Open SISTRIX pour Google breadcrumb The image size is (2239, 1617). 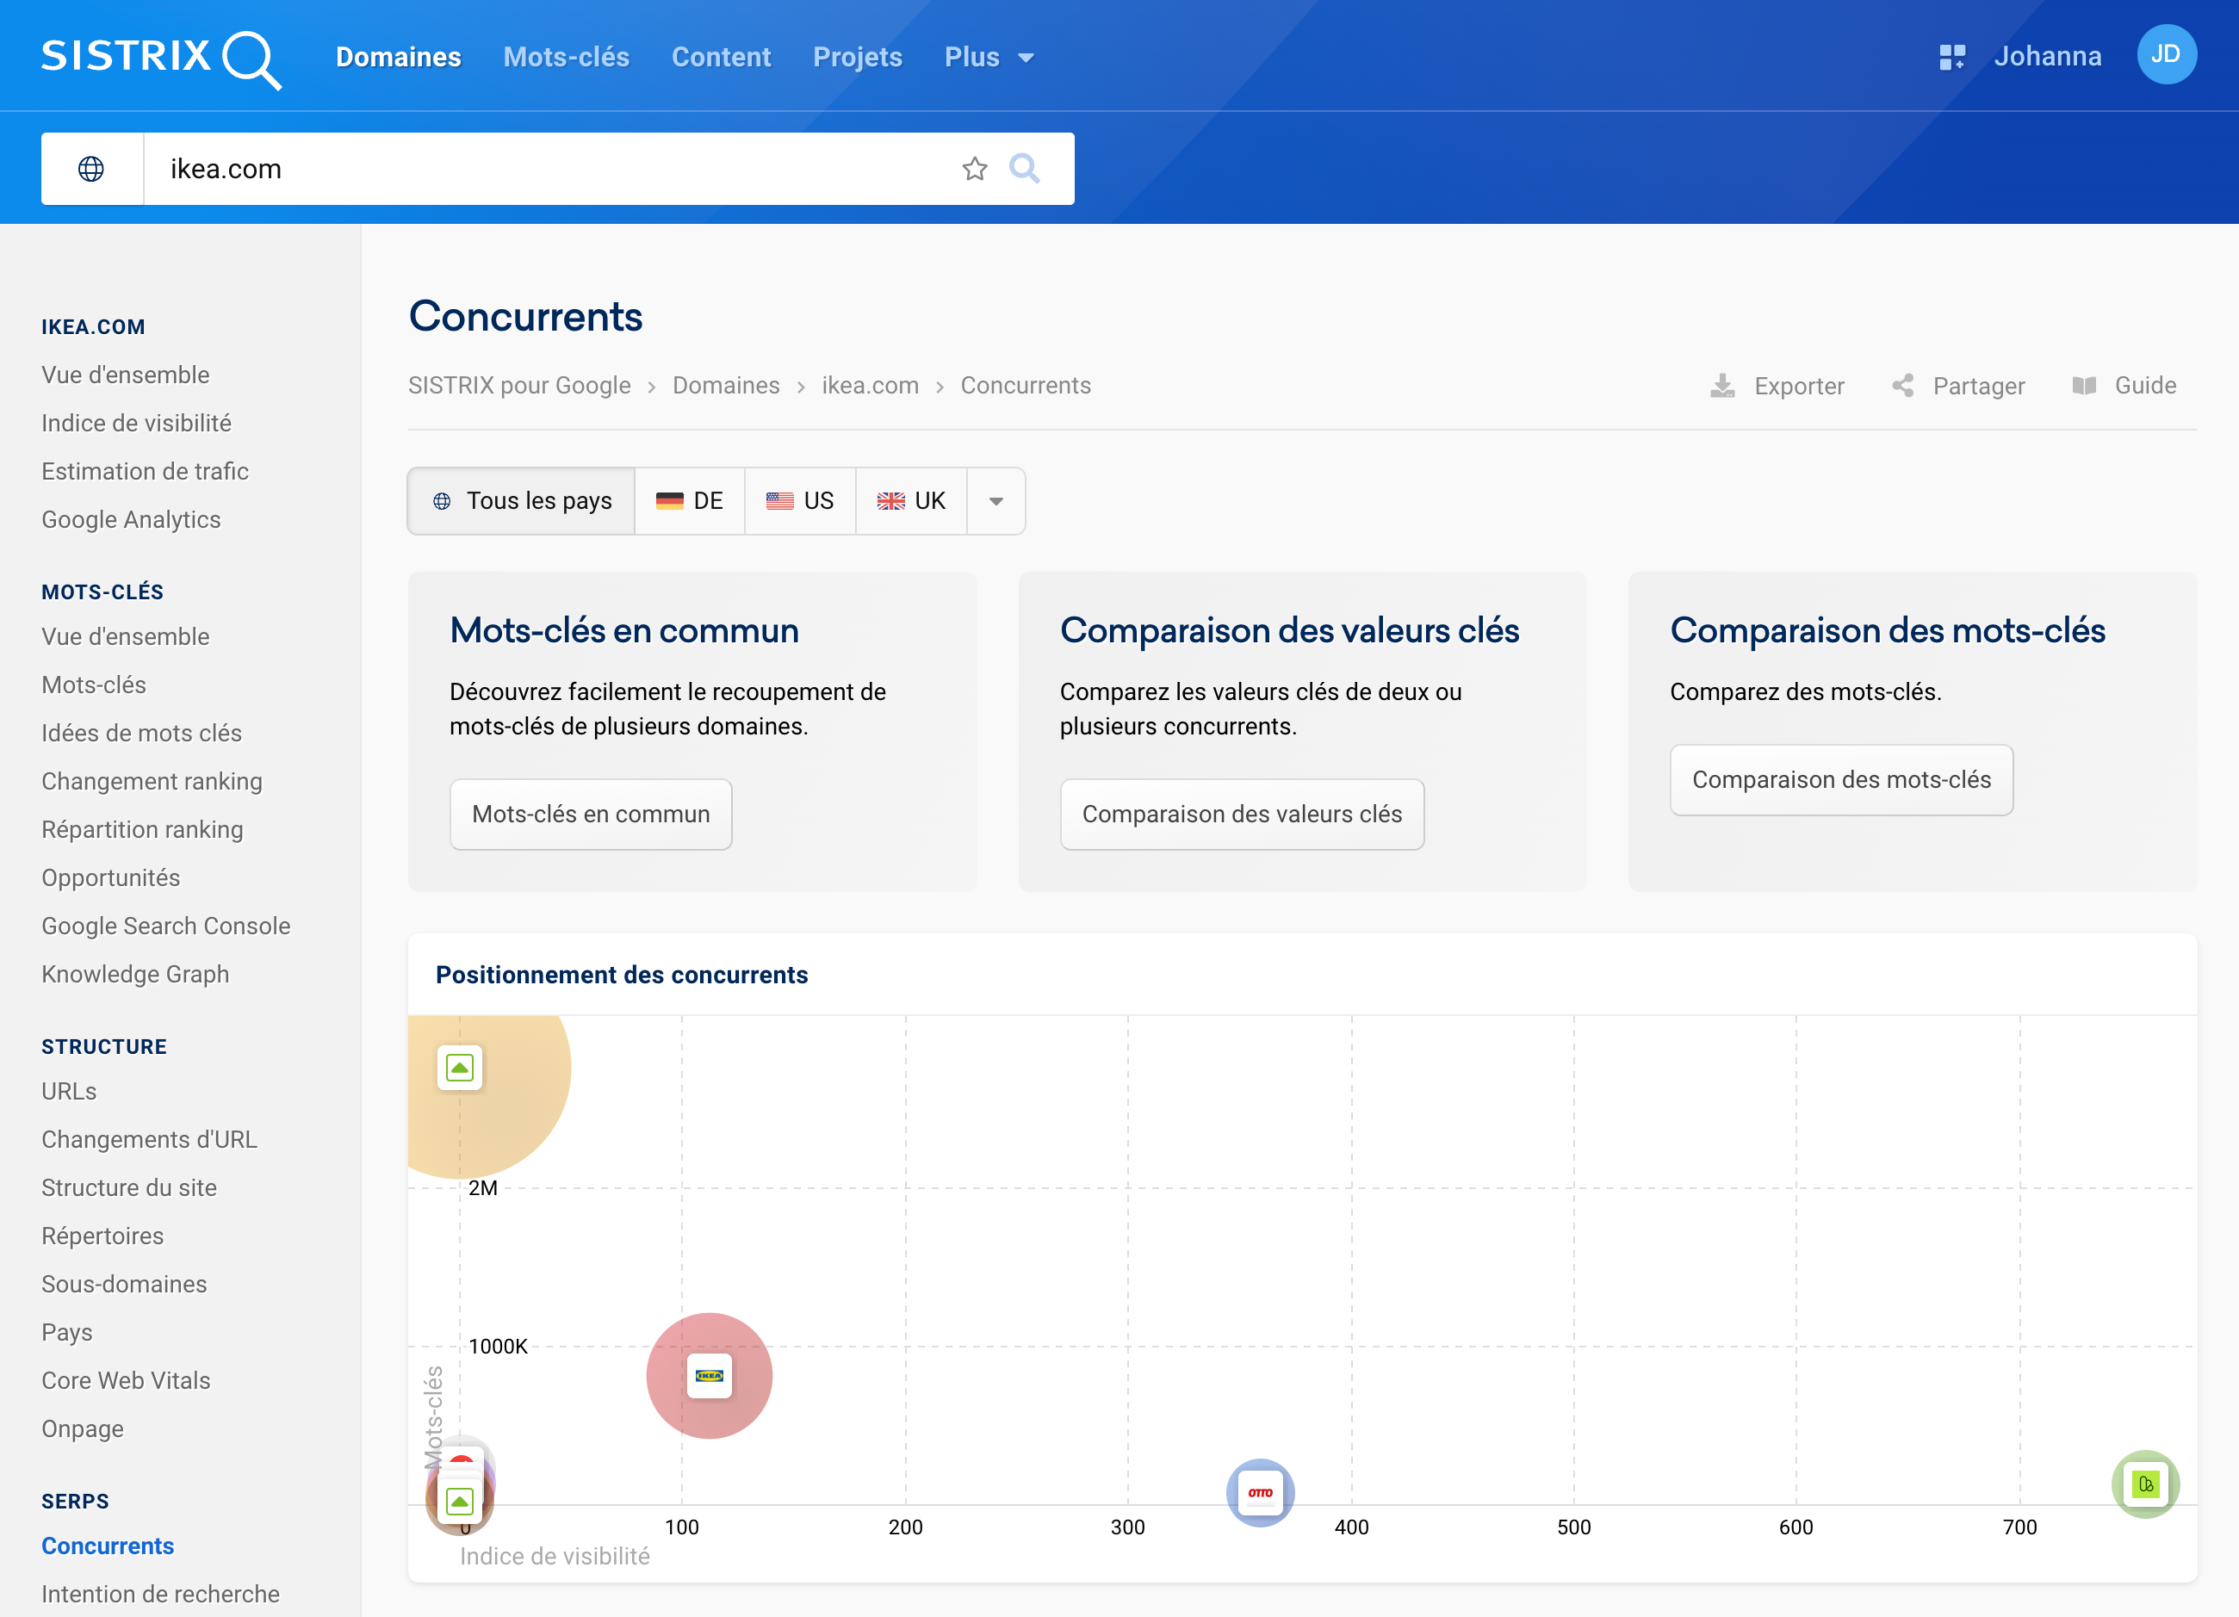(x=519, y=386)
